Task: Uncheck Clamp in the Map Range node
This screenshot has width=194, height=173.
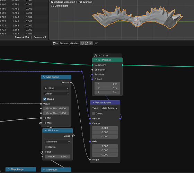Action: pyautogui.click(x=45, y=99)
